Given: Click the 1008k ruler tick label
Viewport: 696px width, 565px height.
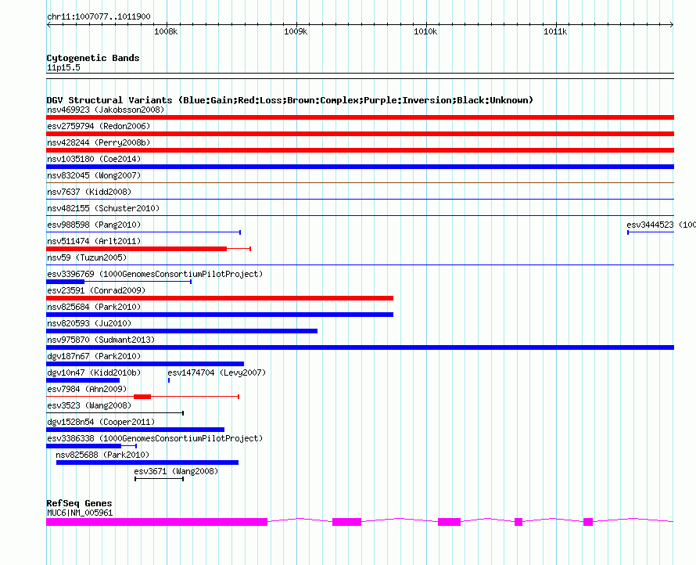Looking at the screenshot, I should 166,31.
